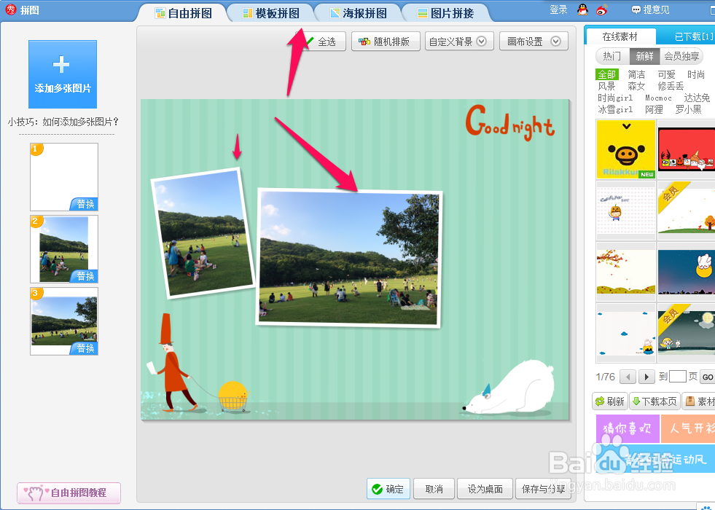The image size is (715, 510).
Task: Switch to the 海报拼图 tab
Action: click(x=359, y=13)
